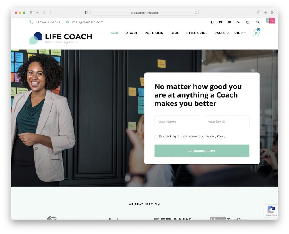Open the Google Plus social icon
289x234 pixels.
click(238, 22)
